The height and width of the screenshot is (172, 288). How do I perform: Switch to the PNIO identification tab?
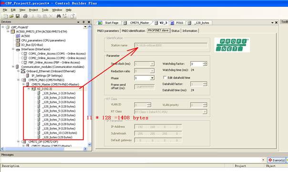point(134,31)
